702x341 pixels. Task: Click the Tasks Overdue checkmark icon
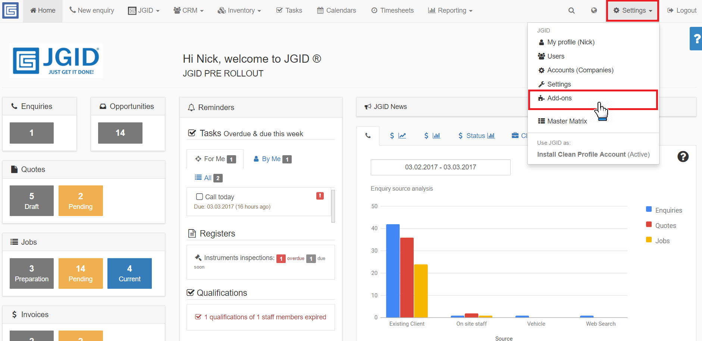click(x=192, y=133)
